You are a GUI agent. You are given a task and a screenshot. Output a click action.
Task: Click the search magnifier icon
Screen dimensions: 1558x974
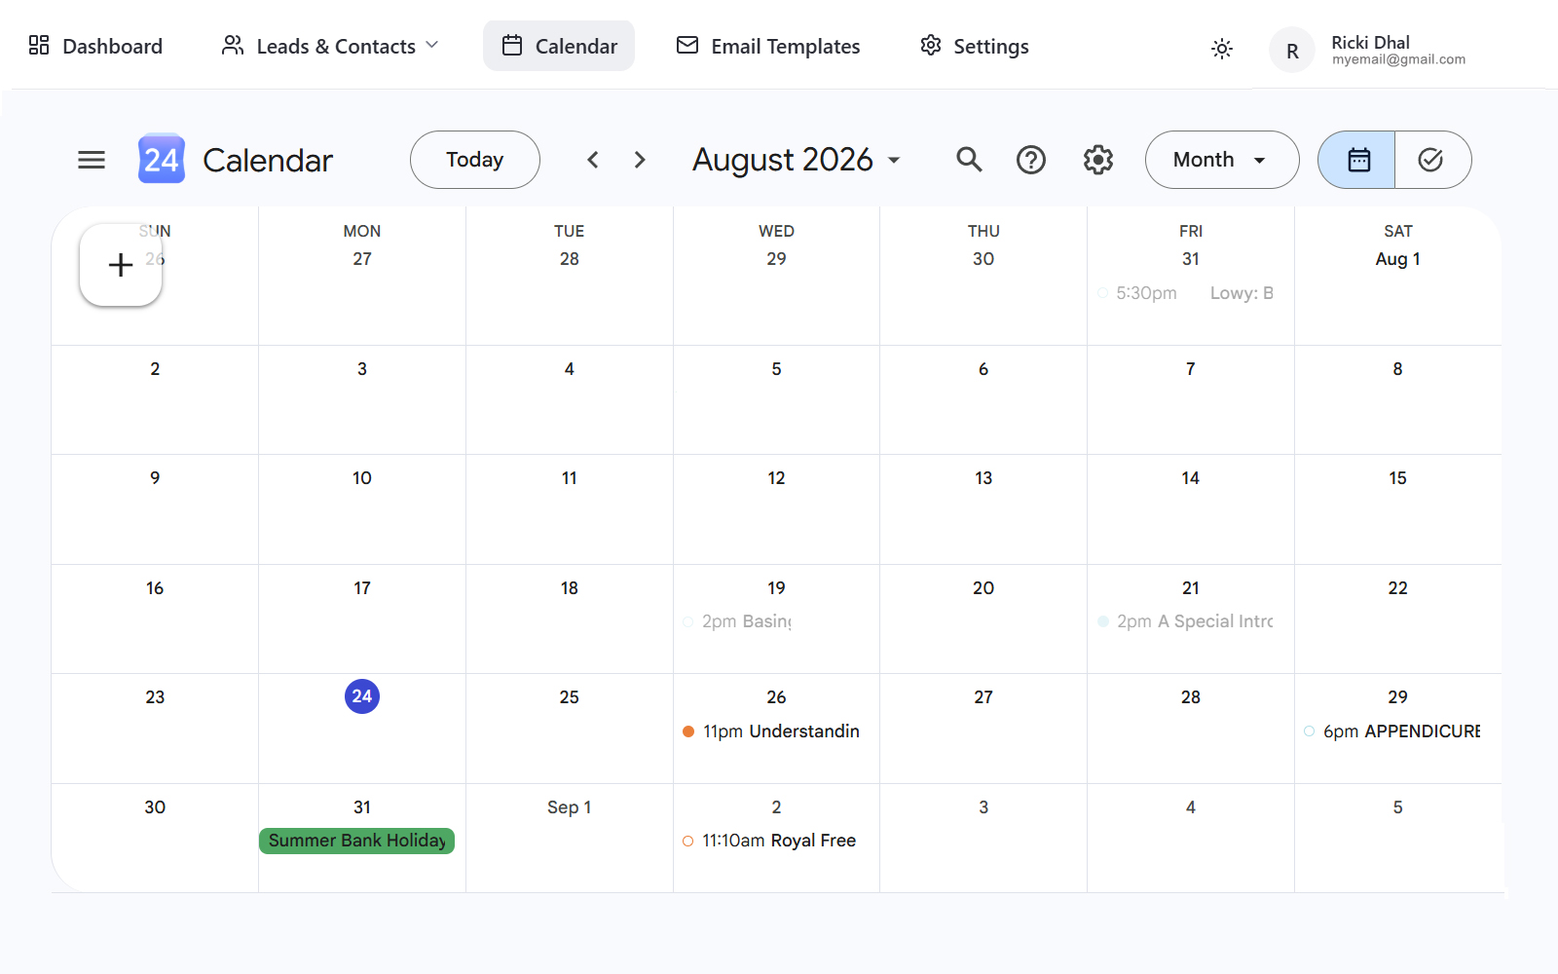969,160
